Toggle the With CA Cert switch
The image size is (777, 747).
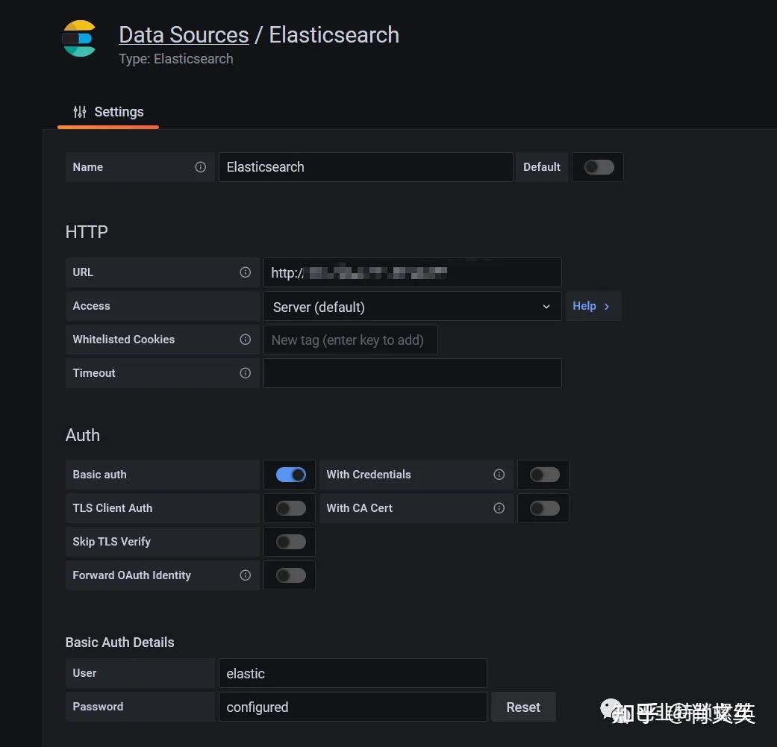(x=544, y=508)
